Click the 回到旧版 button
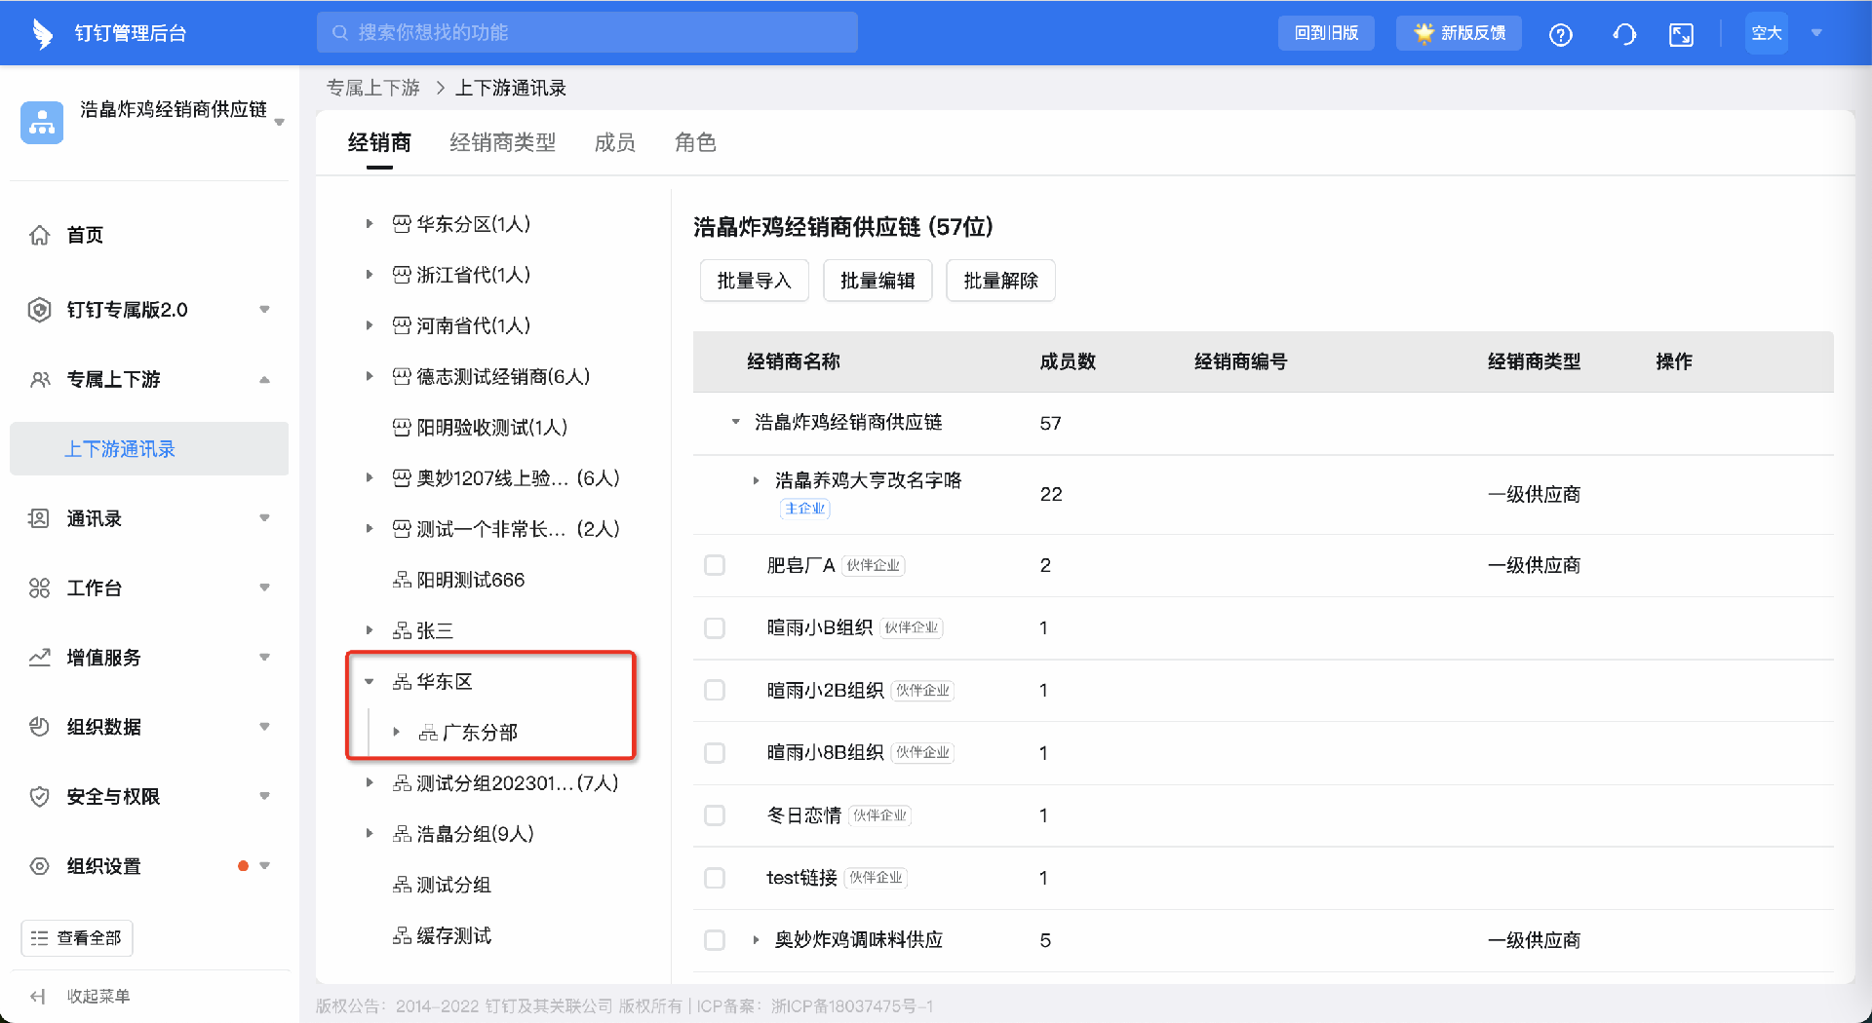 1326,33
